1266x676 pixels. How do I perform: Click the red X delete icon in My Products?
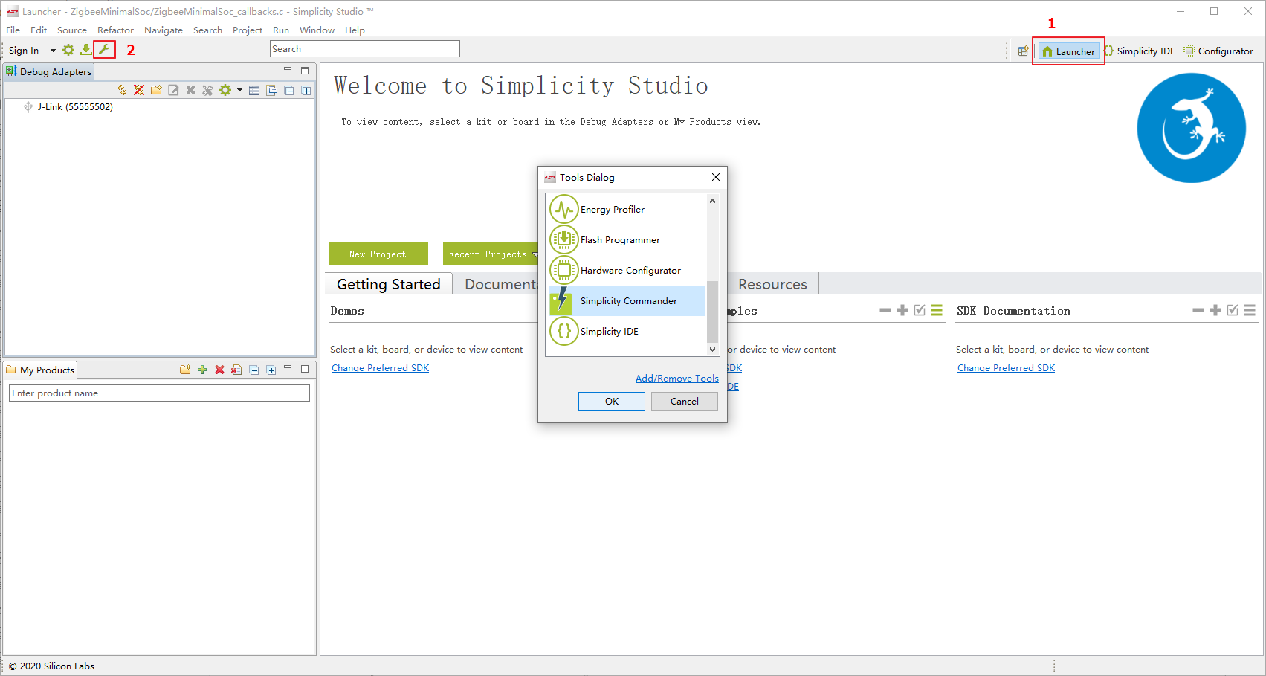[x=219, y=370]
